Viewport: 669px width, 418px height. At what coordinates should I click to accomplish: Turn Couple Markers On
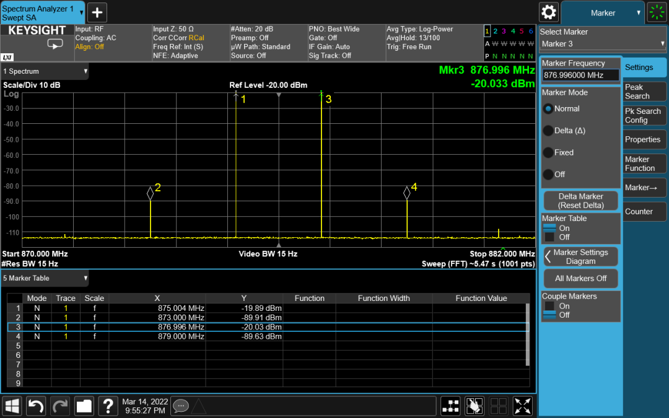[x=549, y=306]
